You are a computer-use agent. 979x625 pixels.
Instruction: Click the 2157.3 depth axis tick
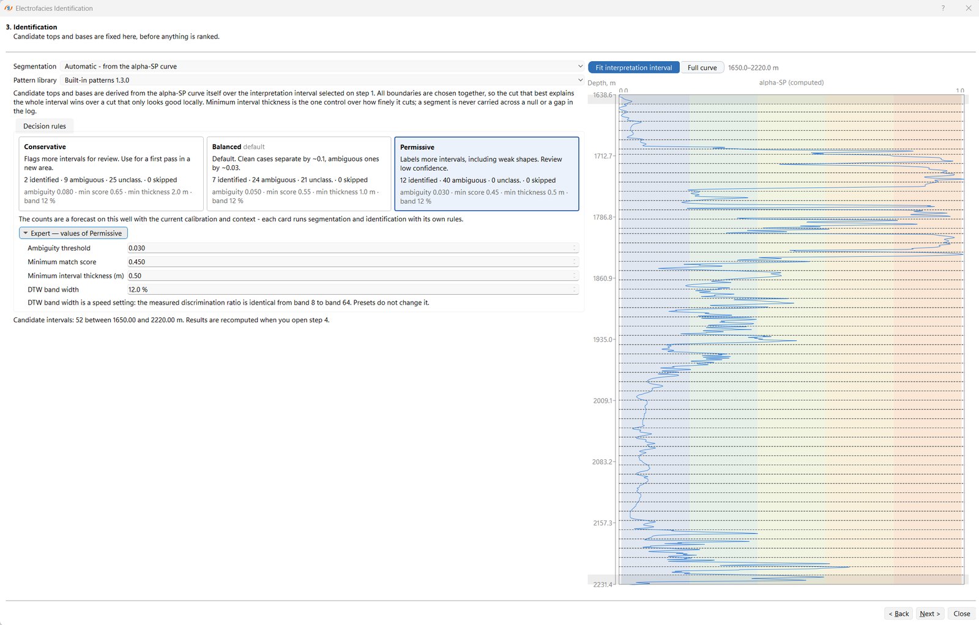tap(603, 523)
